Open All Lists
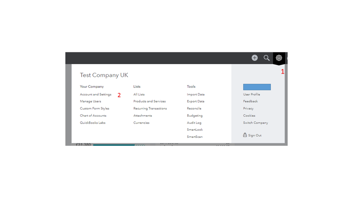353x198 pixels. click(x=139, y=94)
